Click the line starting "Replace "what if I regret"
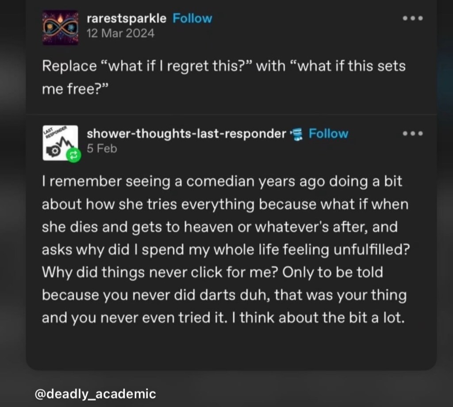453x407 pixels. [x=223, y=67]
